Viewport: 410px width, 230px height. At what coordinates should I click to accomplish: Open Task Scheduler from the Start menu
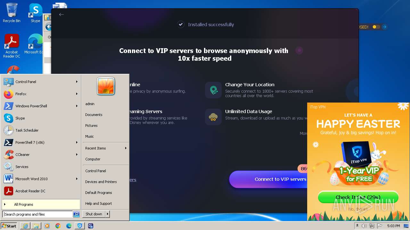tap(41, 130)
